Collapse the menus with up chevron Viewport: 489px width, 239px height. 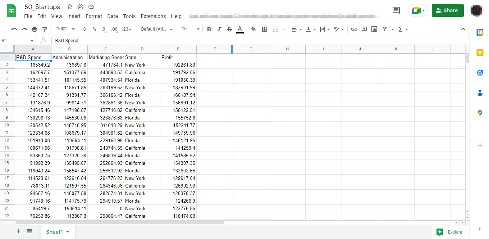point(463,29)
